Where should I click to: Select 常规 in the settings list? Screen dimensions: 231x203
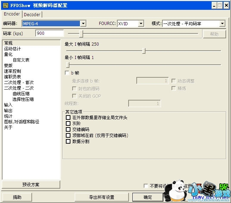click(x=31, y=43)
